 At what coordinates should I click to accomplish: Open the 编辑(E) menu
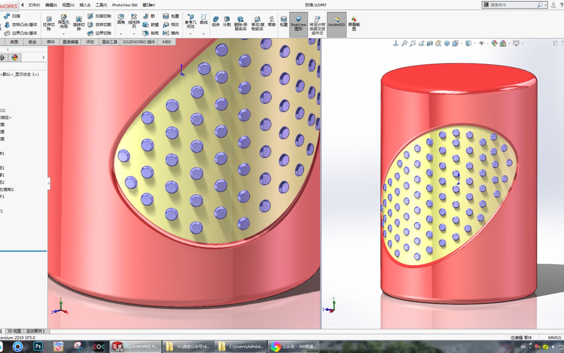51,5
